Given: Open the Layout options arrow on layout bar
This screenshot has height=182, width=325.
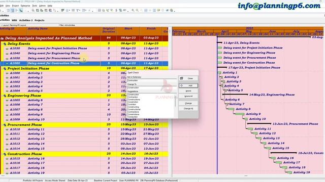Looking at the screenshot, I should coord(1,25).
